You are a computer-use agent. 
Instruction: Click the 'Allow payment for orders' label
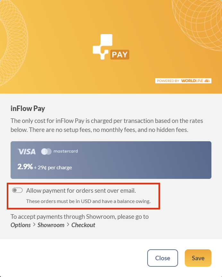pyautogui.click(x=81, y=190)
